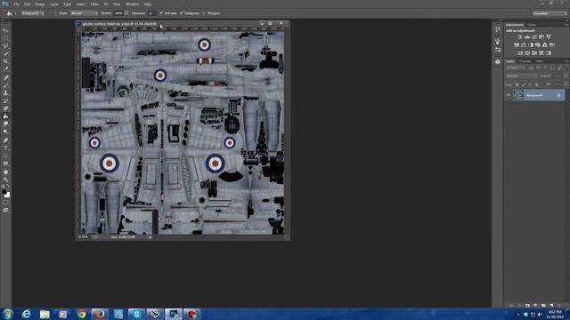Open the File menu
Viewport: 570px width, 320px height.
pos(16,4)
